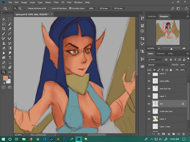Select the Crop tool
190x142 pixels.
(4, 29)
